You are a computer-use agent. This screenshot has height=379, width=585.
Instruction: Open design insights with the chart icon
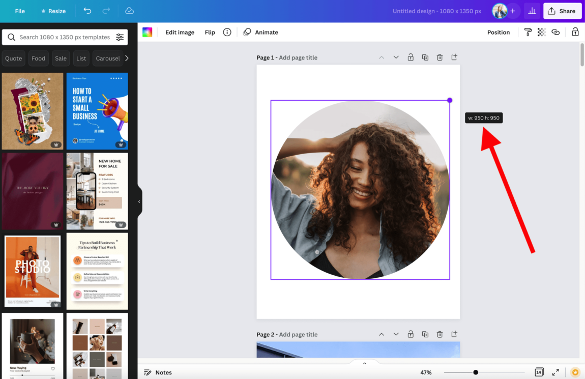coord(532,11)
